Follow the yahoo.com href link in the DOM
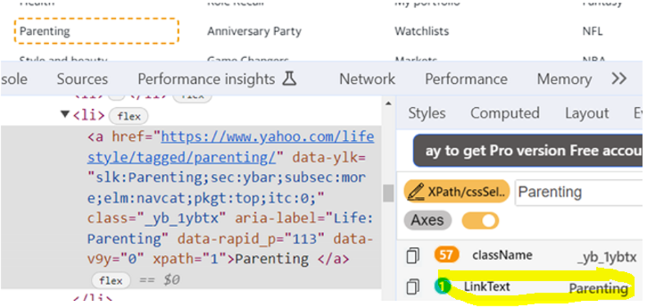Viewport: 647px width, 307px height. click(x=267, y=137)
